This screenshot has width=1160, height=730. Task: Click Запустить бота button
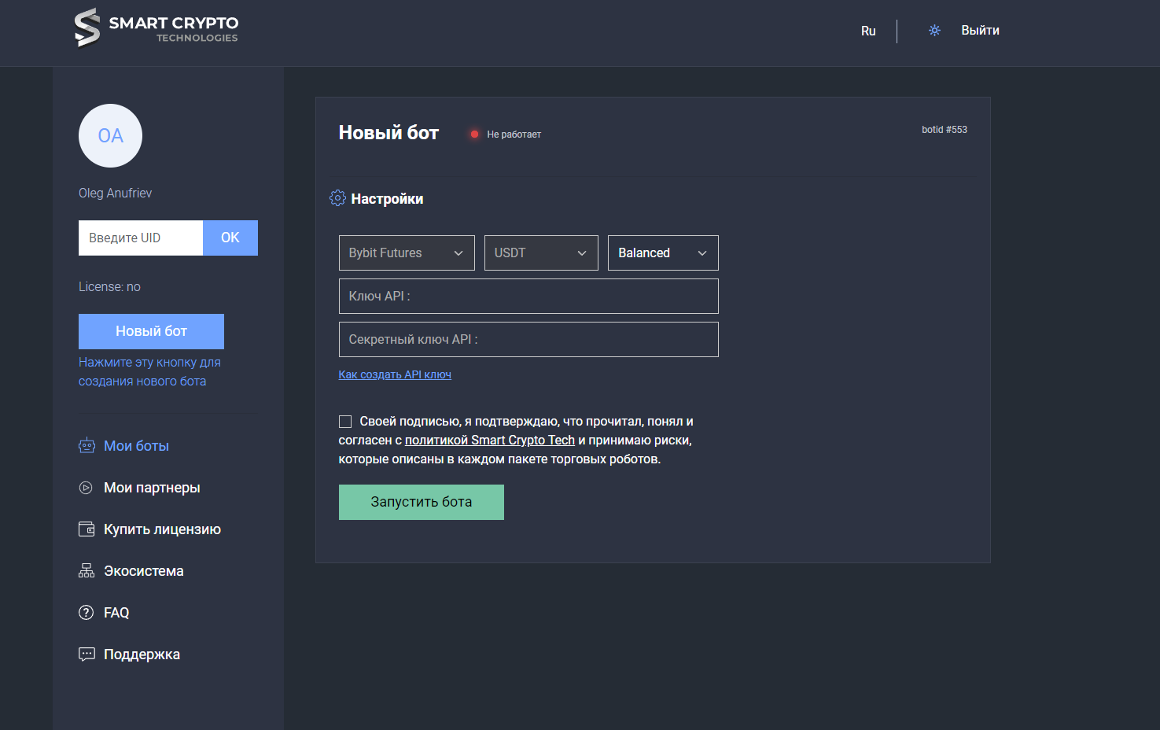[x=422, y=502]
